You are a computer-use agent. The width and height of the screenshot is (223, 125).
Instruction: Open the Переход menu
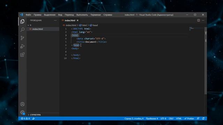click(x=69, y=15)
